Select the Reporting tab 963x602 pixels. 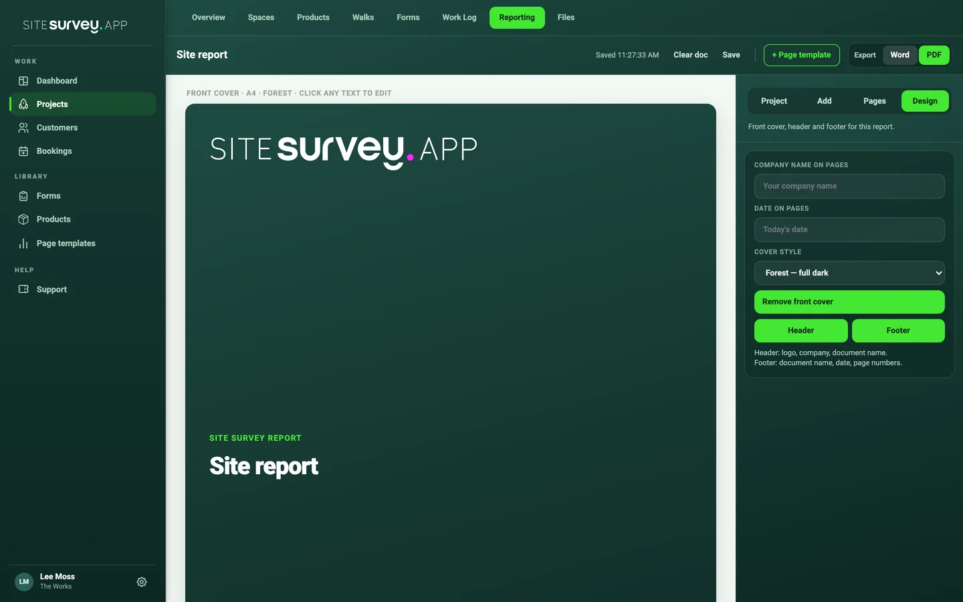click(517, 17)
